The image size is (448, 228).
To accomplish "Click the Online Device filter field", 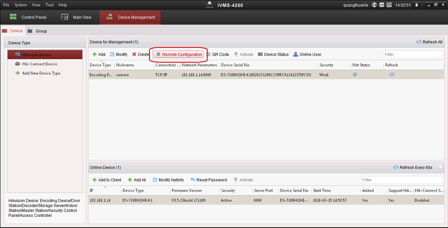I will point(402,180).
